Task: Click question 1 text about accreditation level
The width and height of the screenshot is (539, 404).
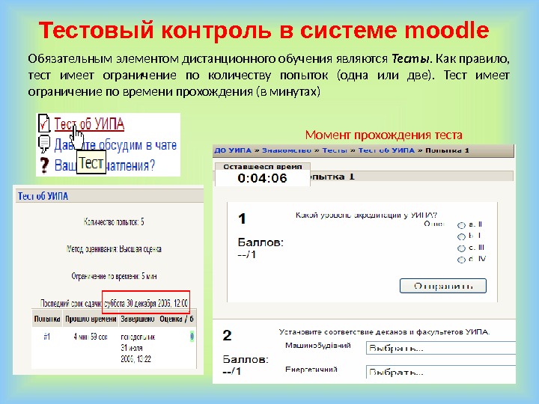Action: tap(366, 215)
